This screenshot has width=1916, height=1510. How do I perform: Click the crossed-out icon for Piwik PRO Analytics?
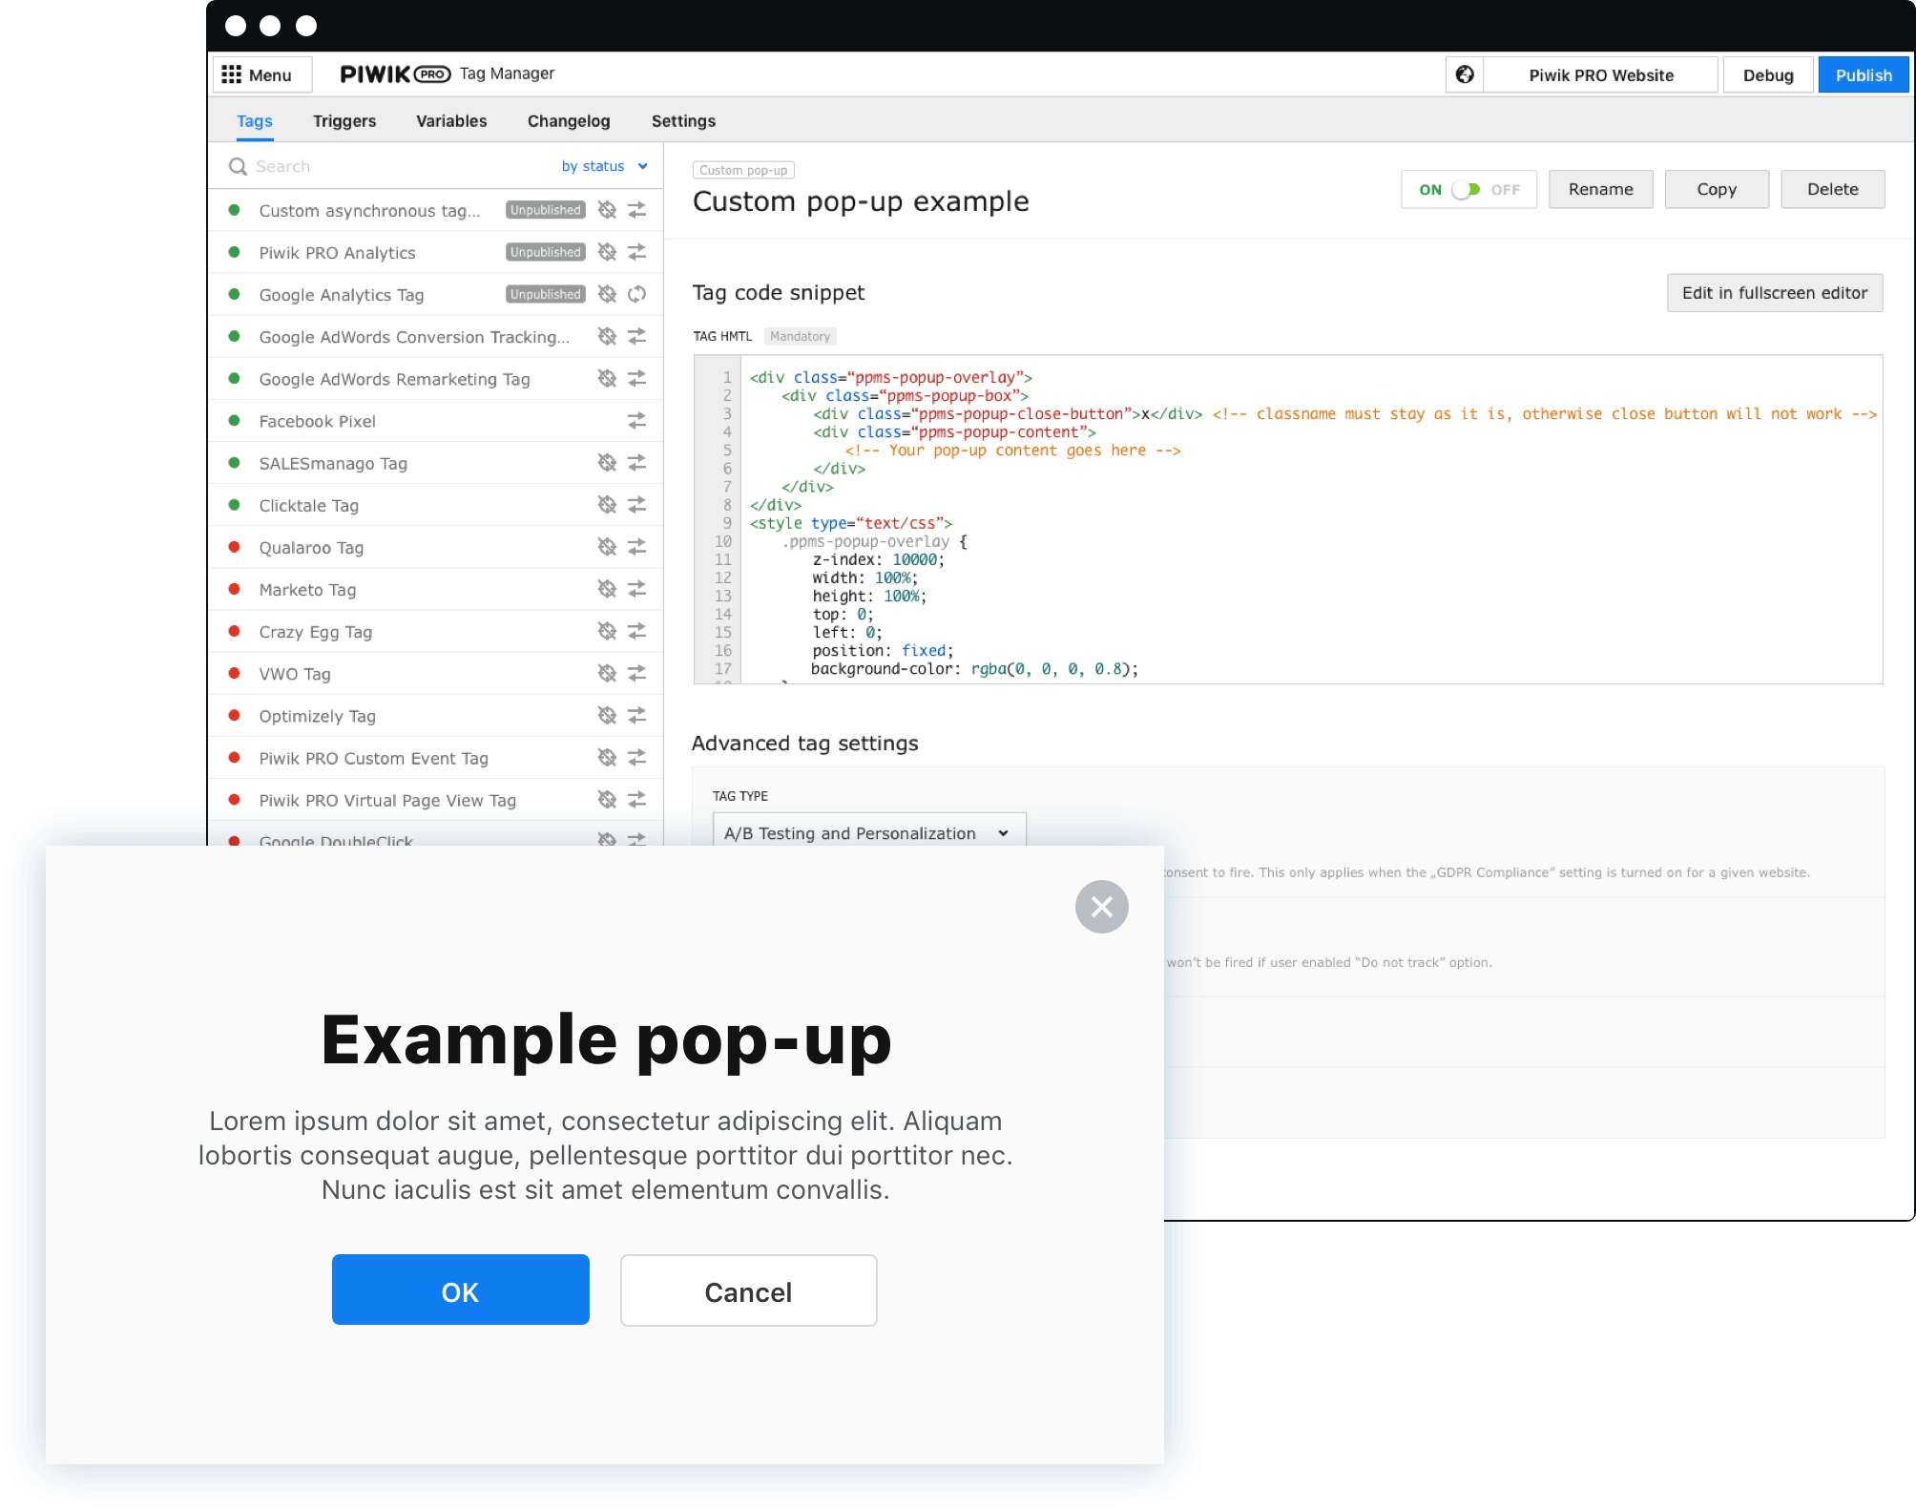point(607,252)
